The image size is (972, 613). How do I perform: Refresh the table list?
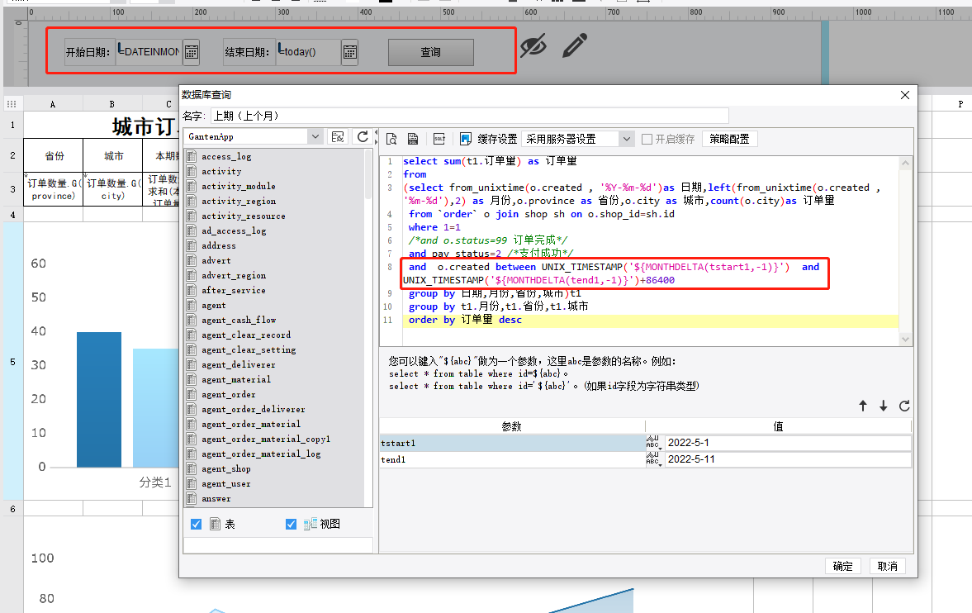[363, 136]
